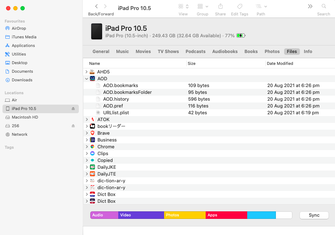
Task: Switch to the Podcasts tab
Action: point(196,52)
